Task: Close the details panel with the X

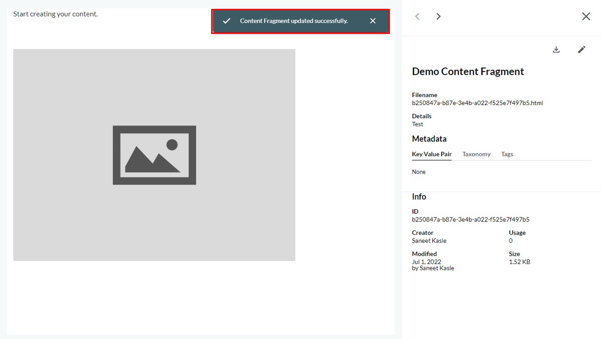Action: (586, 16)
